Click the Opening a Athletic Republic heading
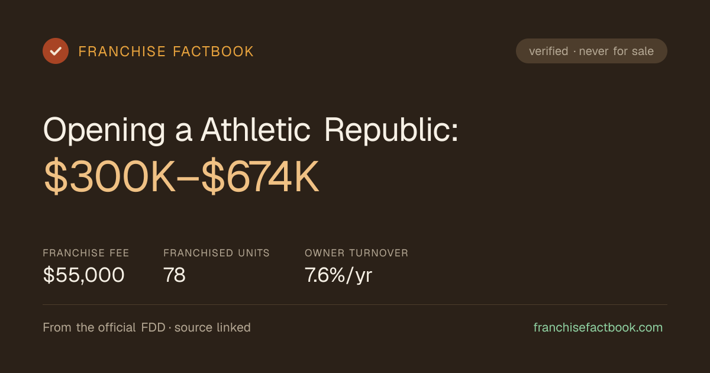 coord(251,130)
